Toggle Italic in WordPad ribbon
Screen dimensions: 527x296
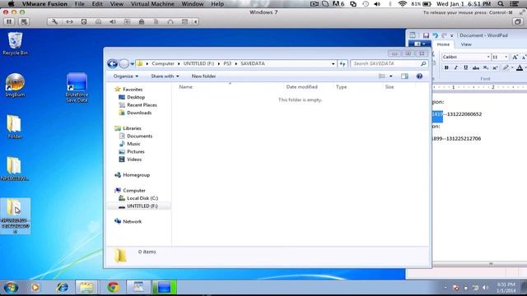pos(455,67)
